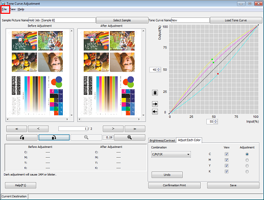Increase the Output value stepper

pos(159,69)
